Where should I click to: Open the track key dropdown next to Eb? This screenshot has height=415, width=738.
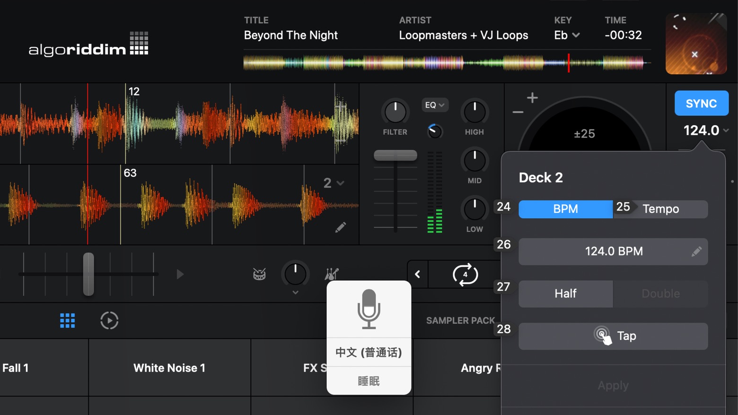576,35
